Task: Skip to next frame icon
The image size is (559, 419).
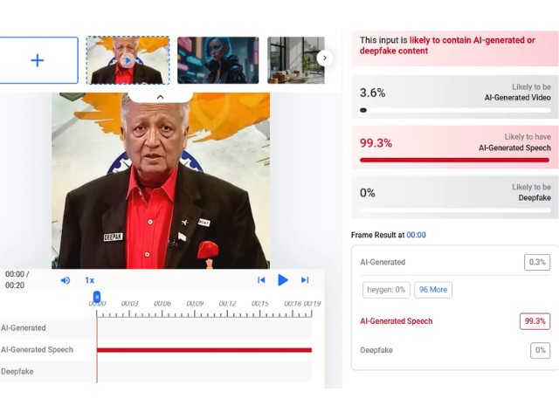Action: [305, 280]
